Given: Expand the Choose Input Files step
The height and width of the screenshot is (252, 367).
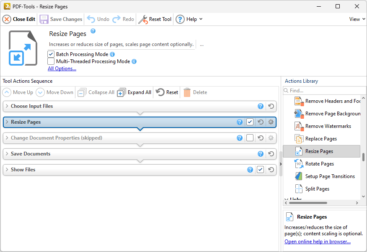Looking at the screenshot, I should pos(7,106).
